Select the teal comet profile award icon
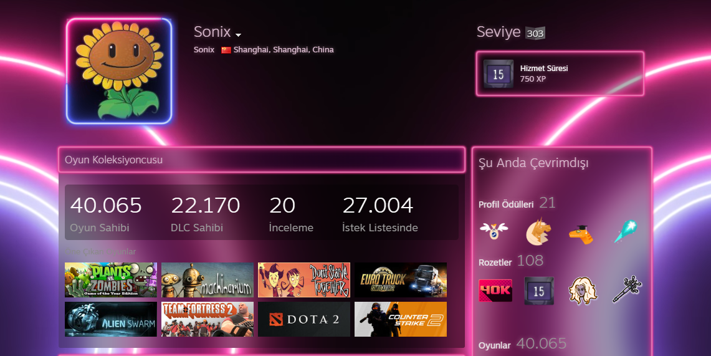This screenshot has width=711, height=356. click(x=626, y=231)
